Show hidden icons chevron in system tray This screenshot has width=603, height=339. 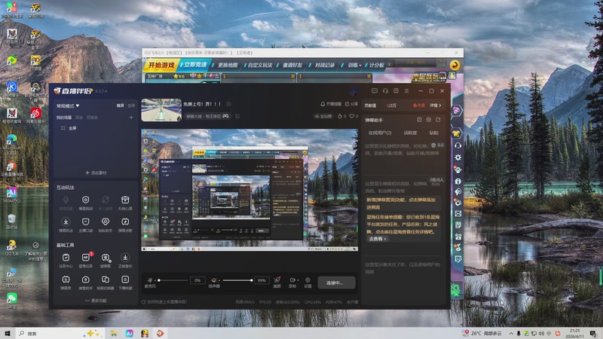[x=511, y=333]
